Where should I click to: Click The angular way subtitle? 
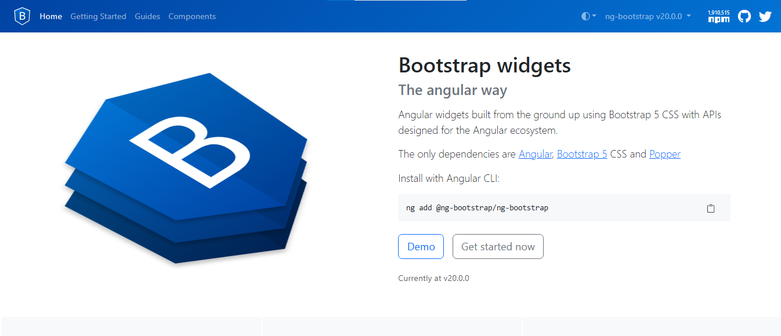[453, 90]
